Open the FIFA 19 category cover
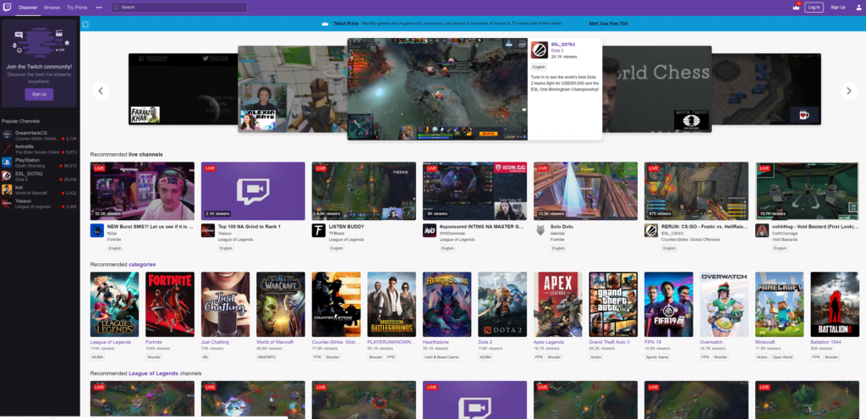This screenshot has width=866, height=419. pyautogui.click(x=669, y=304)
